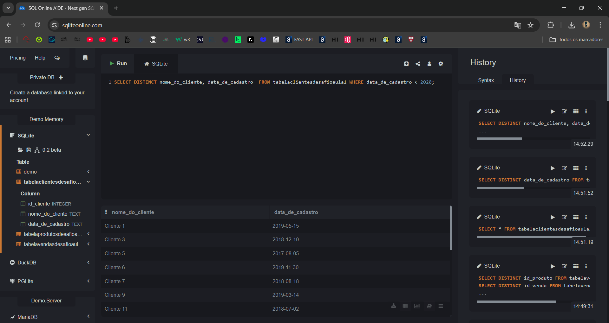Run the first history query with play icon
This screenshot has height=323, width=609.
pos(553,111)
